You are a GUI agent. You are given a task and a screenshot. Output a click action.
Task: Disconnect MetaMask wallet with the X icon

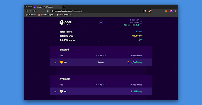click(141, 22)
